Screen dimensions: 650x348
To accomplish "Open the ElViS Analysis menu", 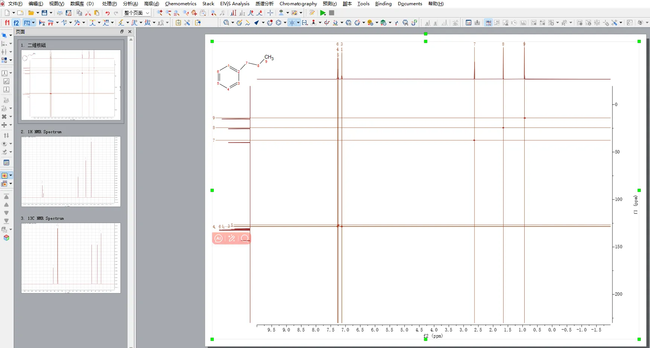I will [x=234, y=4].
